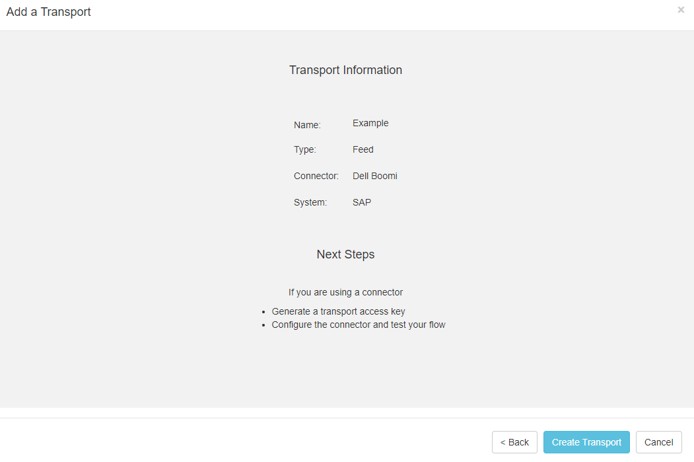Click the 'System:' field label

(310, 202)
